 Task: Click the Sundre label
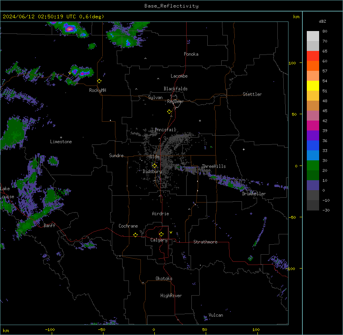coord(116,156)
